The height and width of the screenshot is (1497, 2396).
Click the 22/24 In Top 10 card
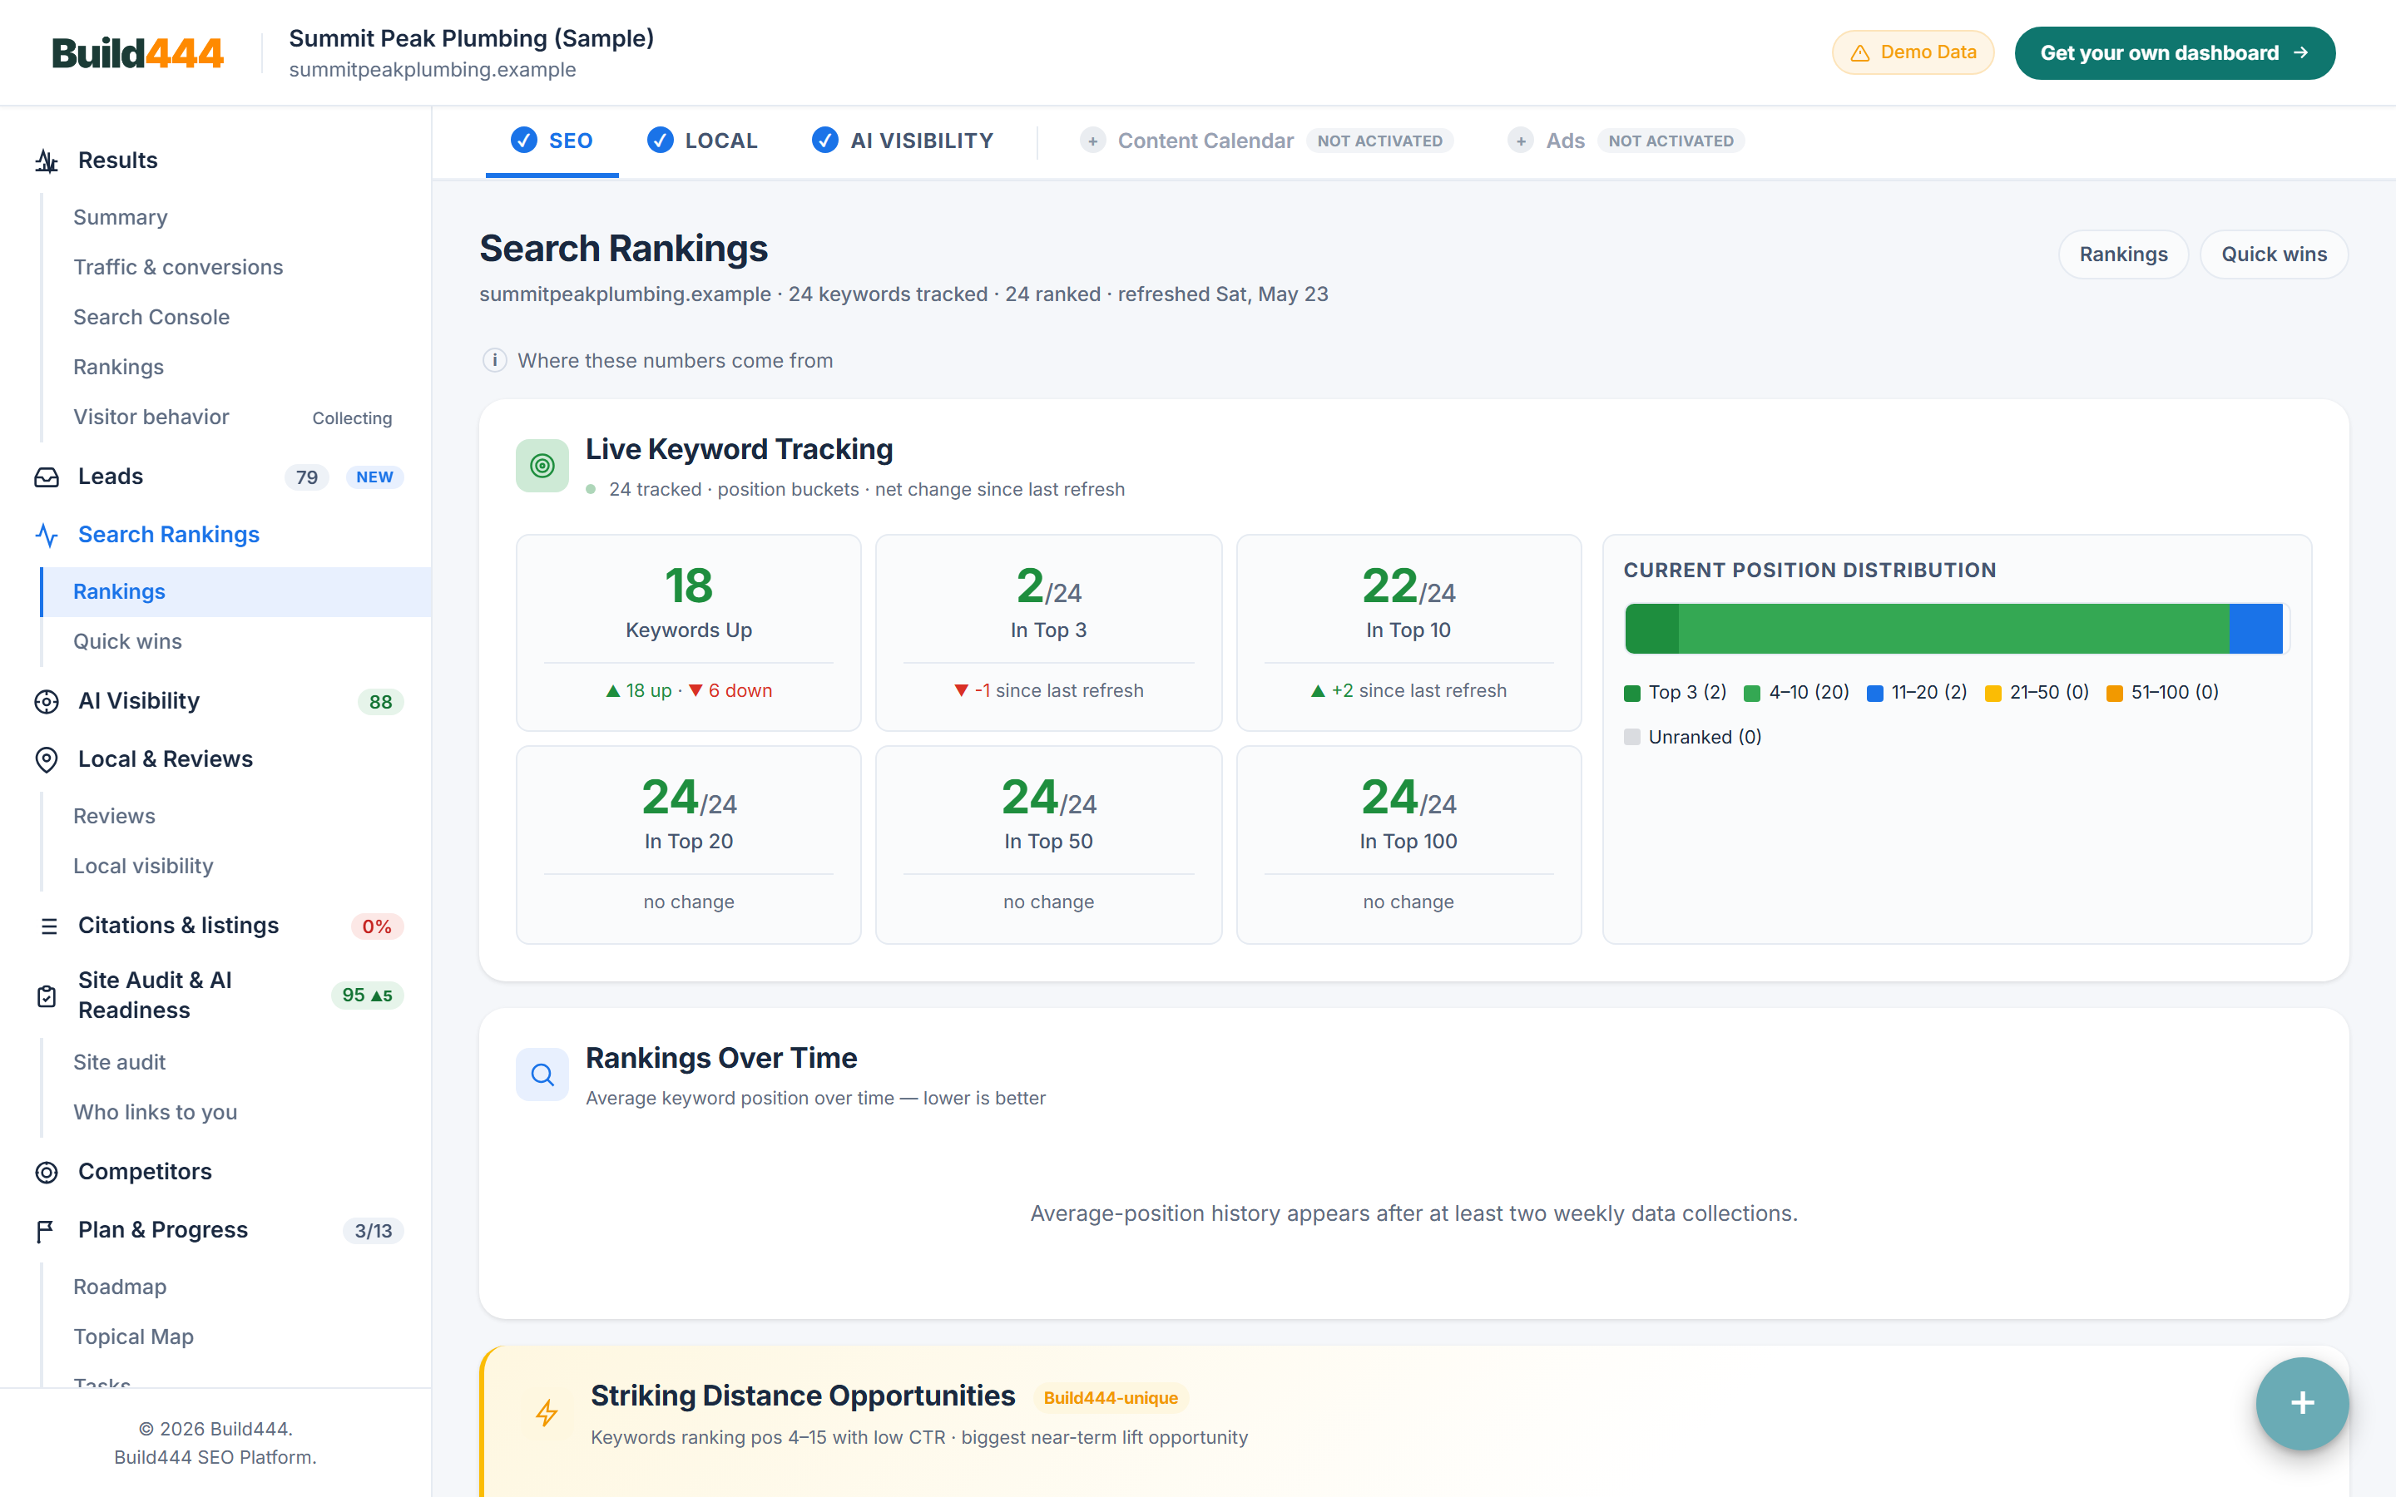point(1408,634)
